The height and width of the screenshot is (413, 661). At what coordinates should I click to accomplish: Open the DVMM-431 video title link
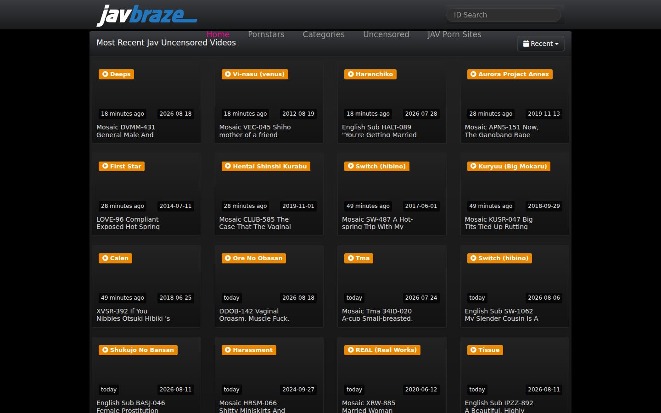click(126, 131)
